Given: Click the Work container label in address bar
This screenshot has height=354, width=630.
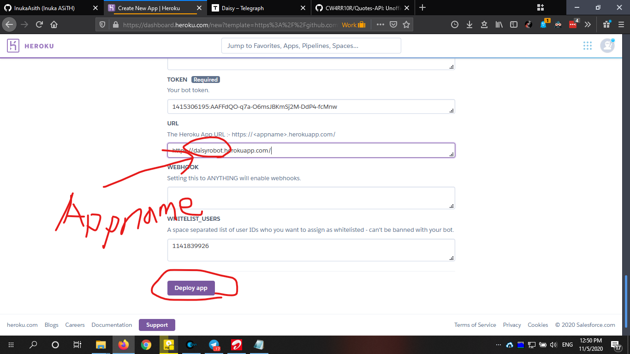Looking at the screenshot, I should pyautogui.click(x=354, y=25).
